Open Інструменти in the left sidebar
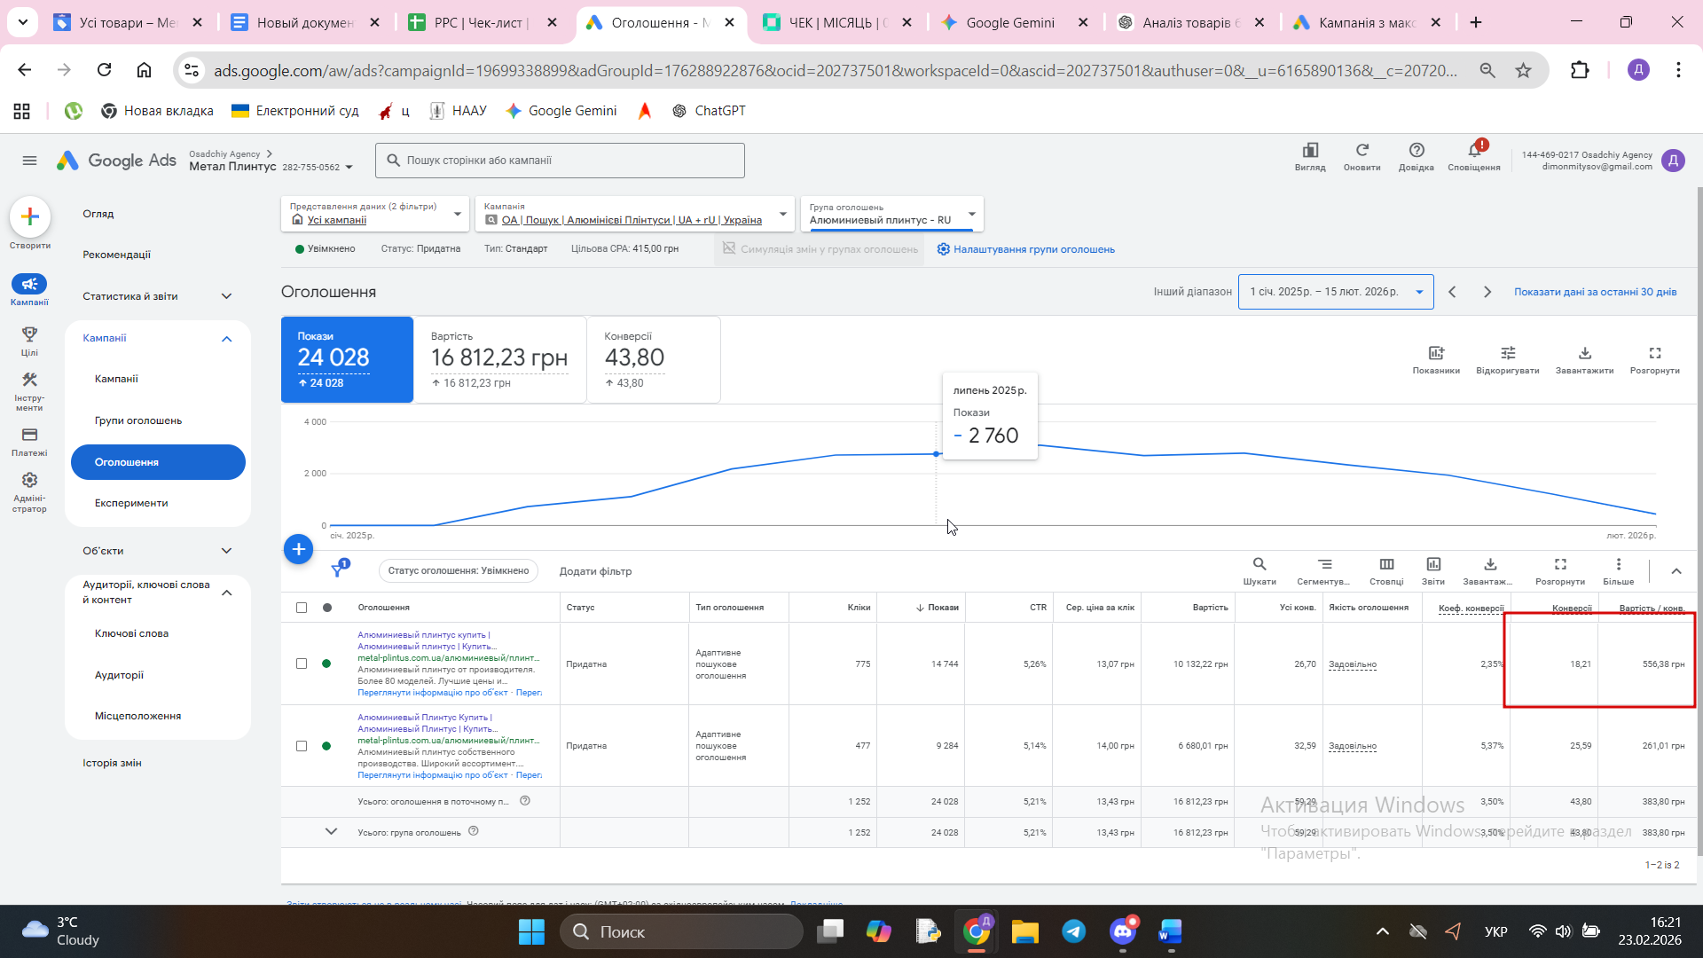This screenshot has height=958, width=1703. click(29, 381)
